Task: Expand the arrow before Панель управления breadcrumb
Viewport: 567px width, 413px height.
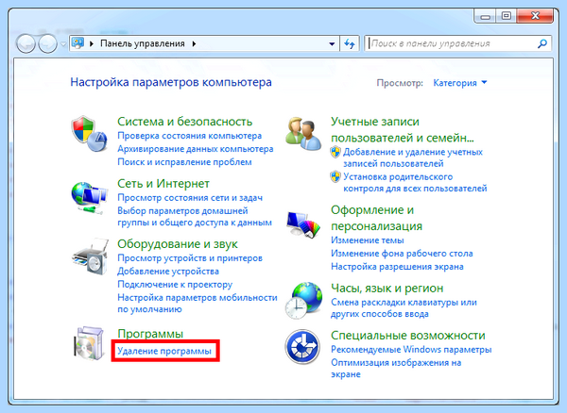Action: (92, 43)
